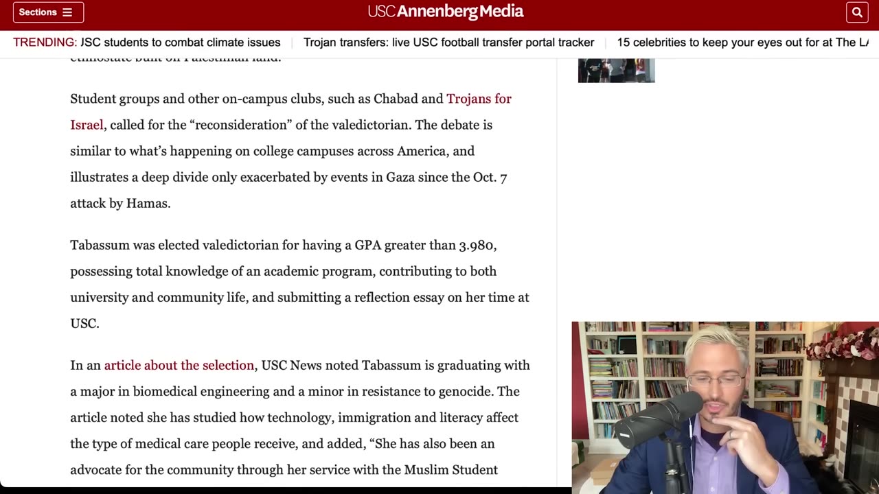Open 'Trojans for Israel' link
879x494 pixels.
tap(290, 112)
